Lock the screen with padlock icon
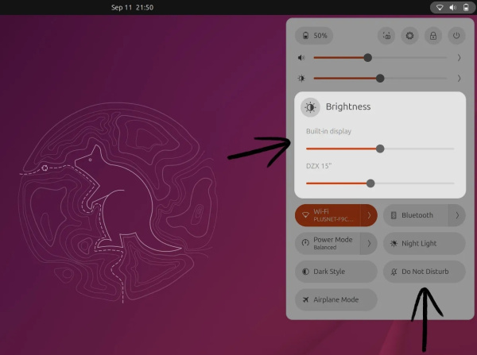 (x=433, y=36)
